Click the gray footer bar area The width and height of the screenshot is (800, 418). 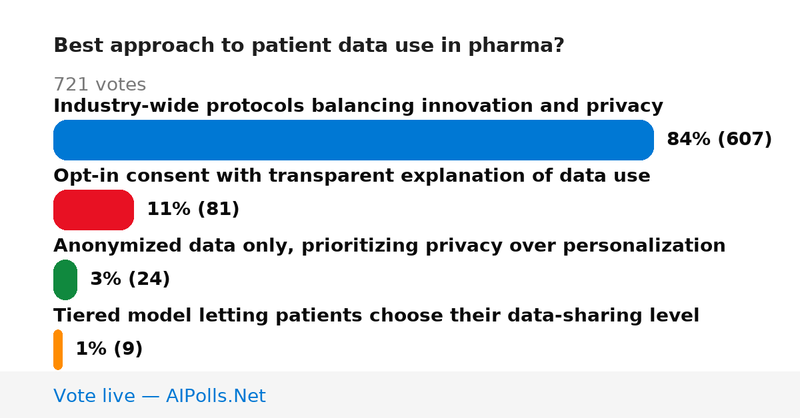tap(400, 395)
